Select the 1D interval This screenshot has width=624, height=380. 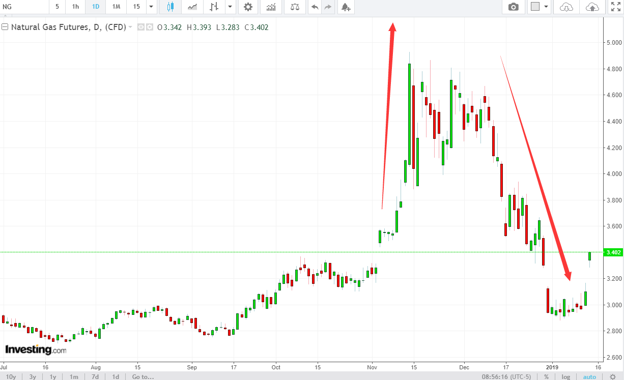pyautogui.click(x=96, y=7)
